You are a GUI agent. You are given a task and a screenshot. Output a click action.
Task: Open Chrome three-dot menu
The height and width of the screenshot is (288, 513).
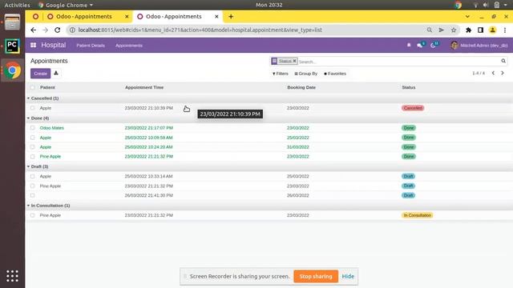click(x=505, y=30)
